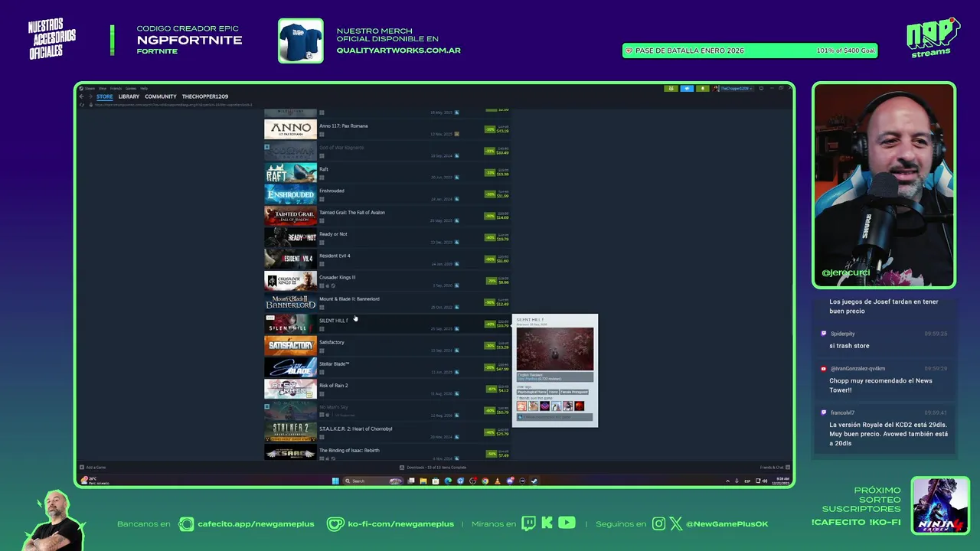Go back with the Steam back arrow

pos(81,96)
